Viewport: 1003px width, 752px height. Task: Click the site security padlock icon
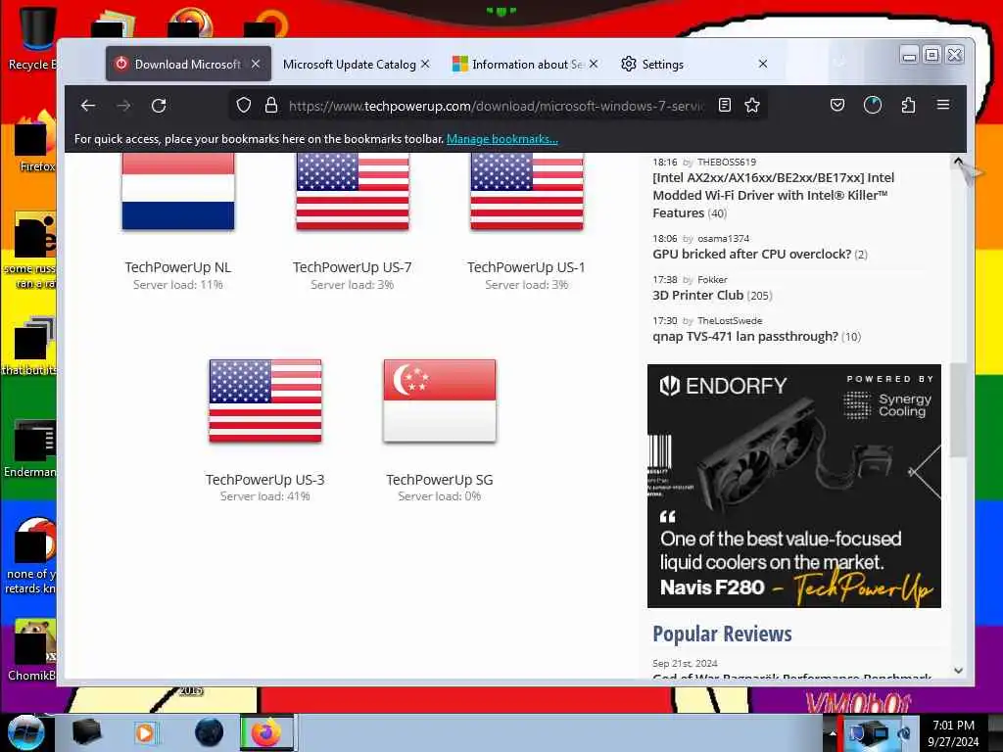271,106
